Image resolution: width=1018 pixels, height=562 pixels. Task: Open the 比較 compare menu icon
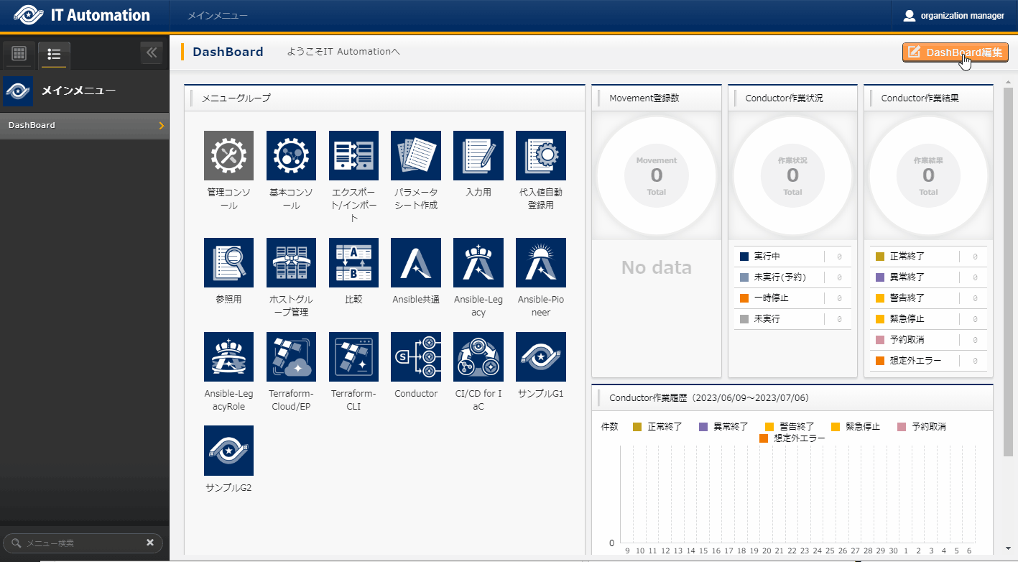click(x=353, y=263)
